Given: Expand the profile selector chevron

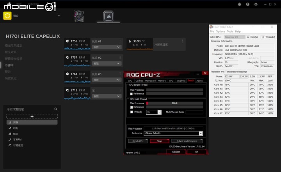Looking at the screenshot, I should [x=59, y=16].
